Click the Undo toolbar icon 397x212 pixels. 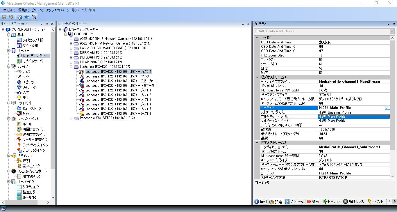11,17
